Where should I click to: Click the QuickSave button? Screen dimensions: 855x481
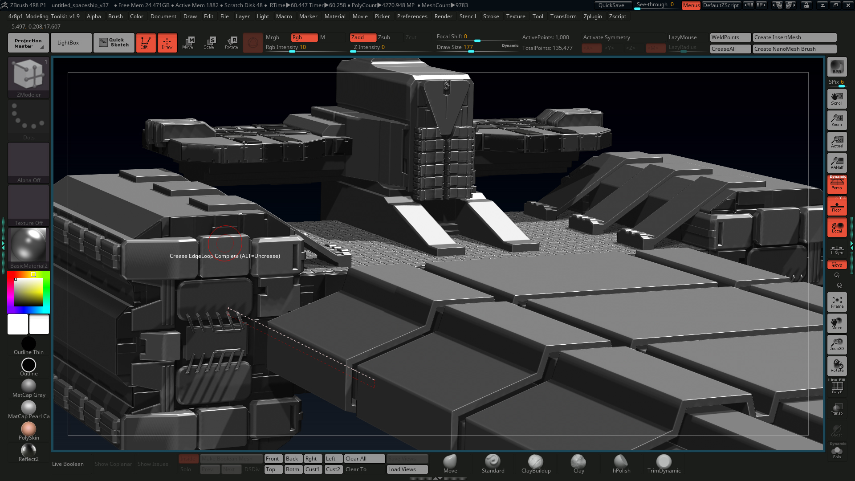point(613,5)
